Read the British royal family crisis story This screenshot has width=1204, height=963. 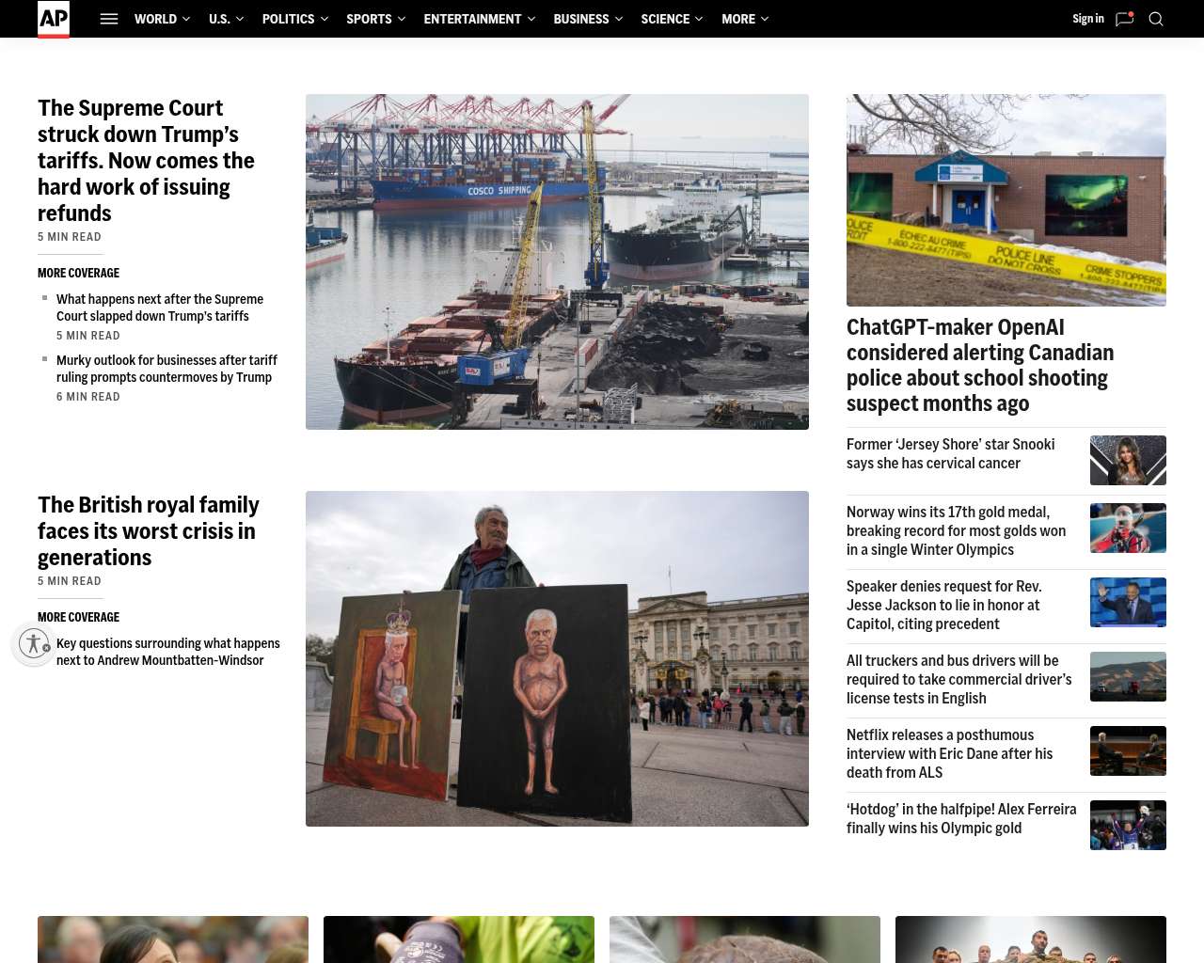coord(148,531)
